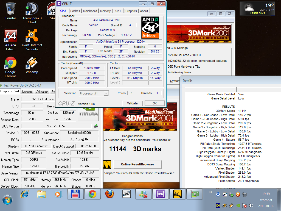281x211 pixels.
Task: Click the Bus Interface value AGP 8x @ 8x
Action: (x=79, y=139)
